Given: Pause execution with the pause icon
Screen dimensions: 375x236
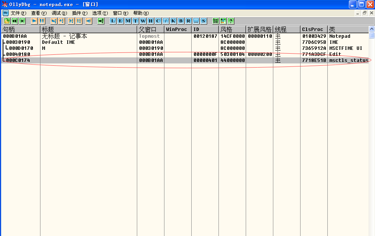Looking at the screenshot, I should click(42, 21).
